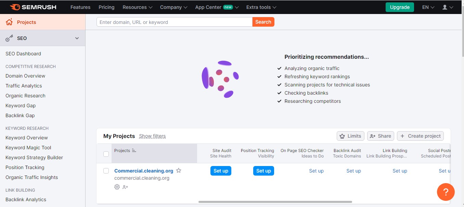The image size is (464, 207).
Task: Set up Backlink Audit link
Action: click(353, 171)
